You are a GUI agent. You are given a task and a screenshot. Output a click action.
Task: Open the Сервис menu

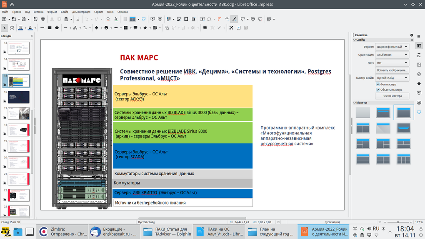click(99, 12)
